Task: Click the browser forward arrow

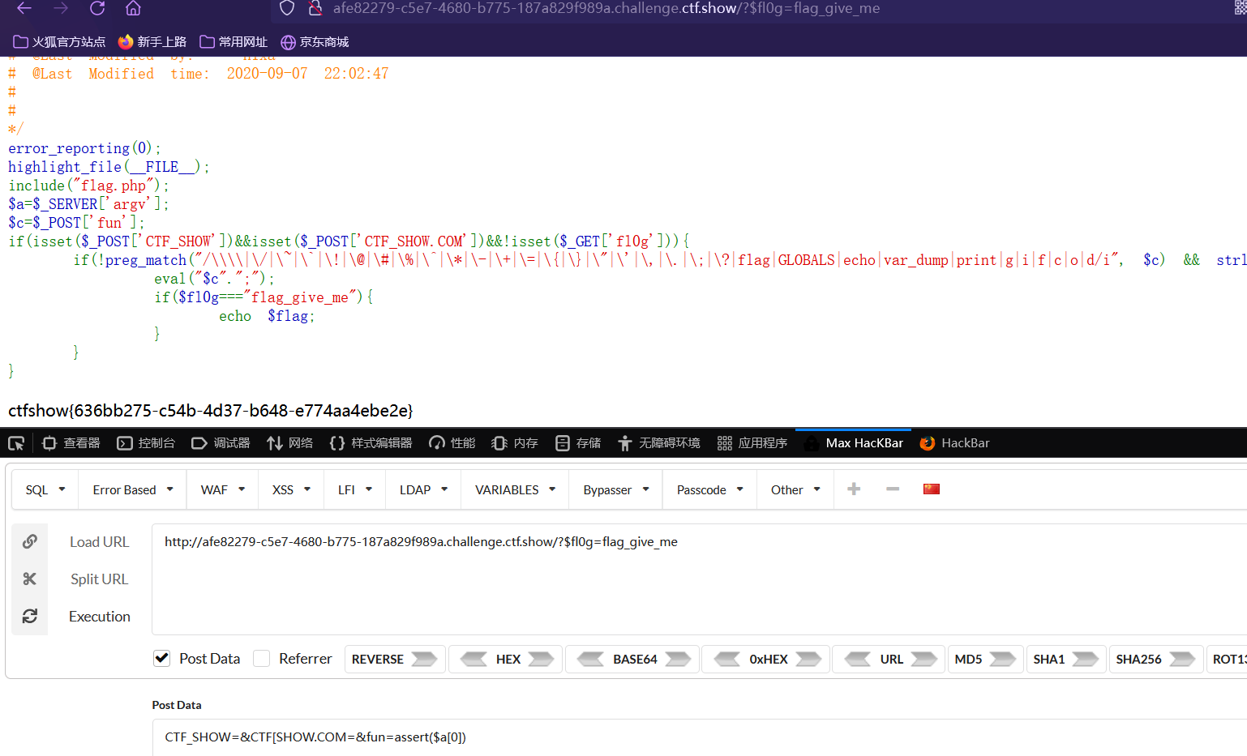Action: 61,8
